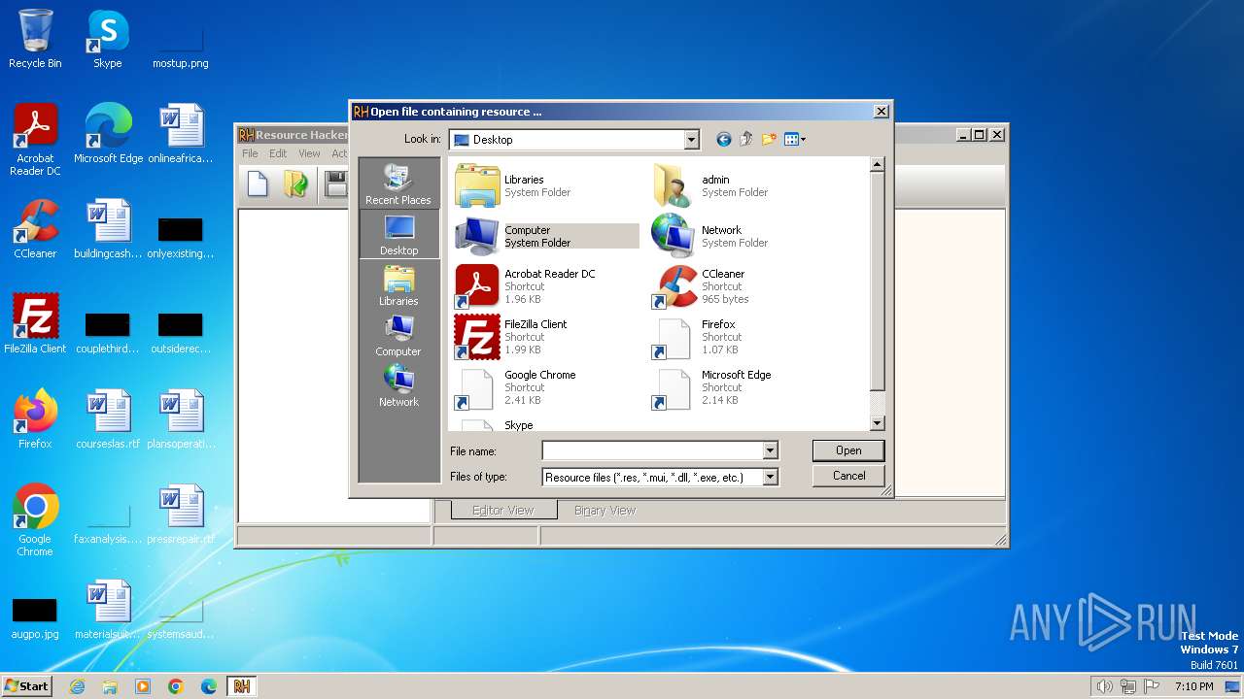Select CCleaner desktop icon
1244x699 pixels.
(35, 229)
